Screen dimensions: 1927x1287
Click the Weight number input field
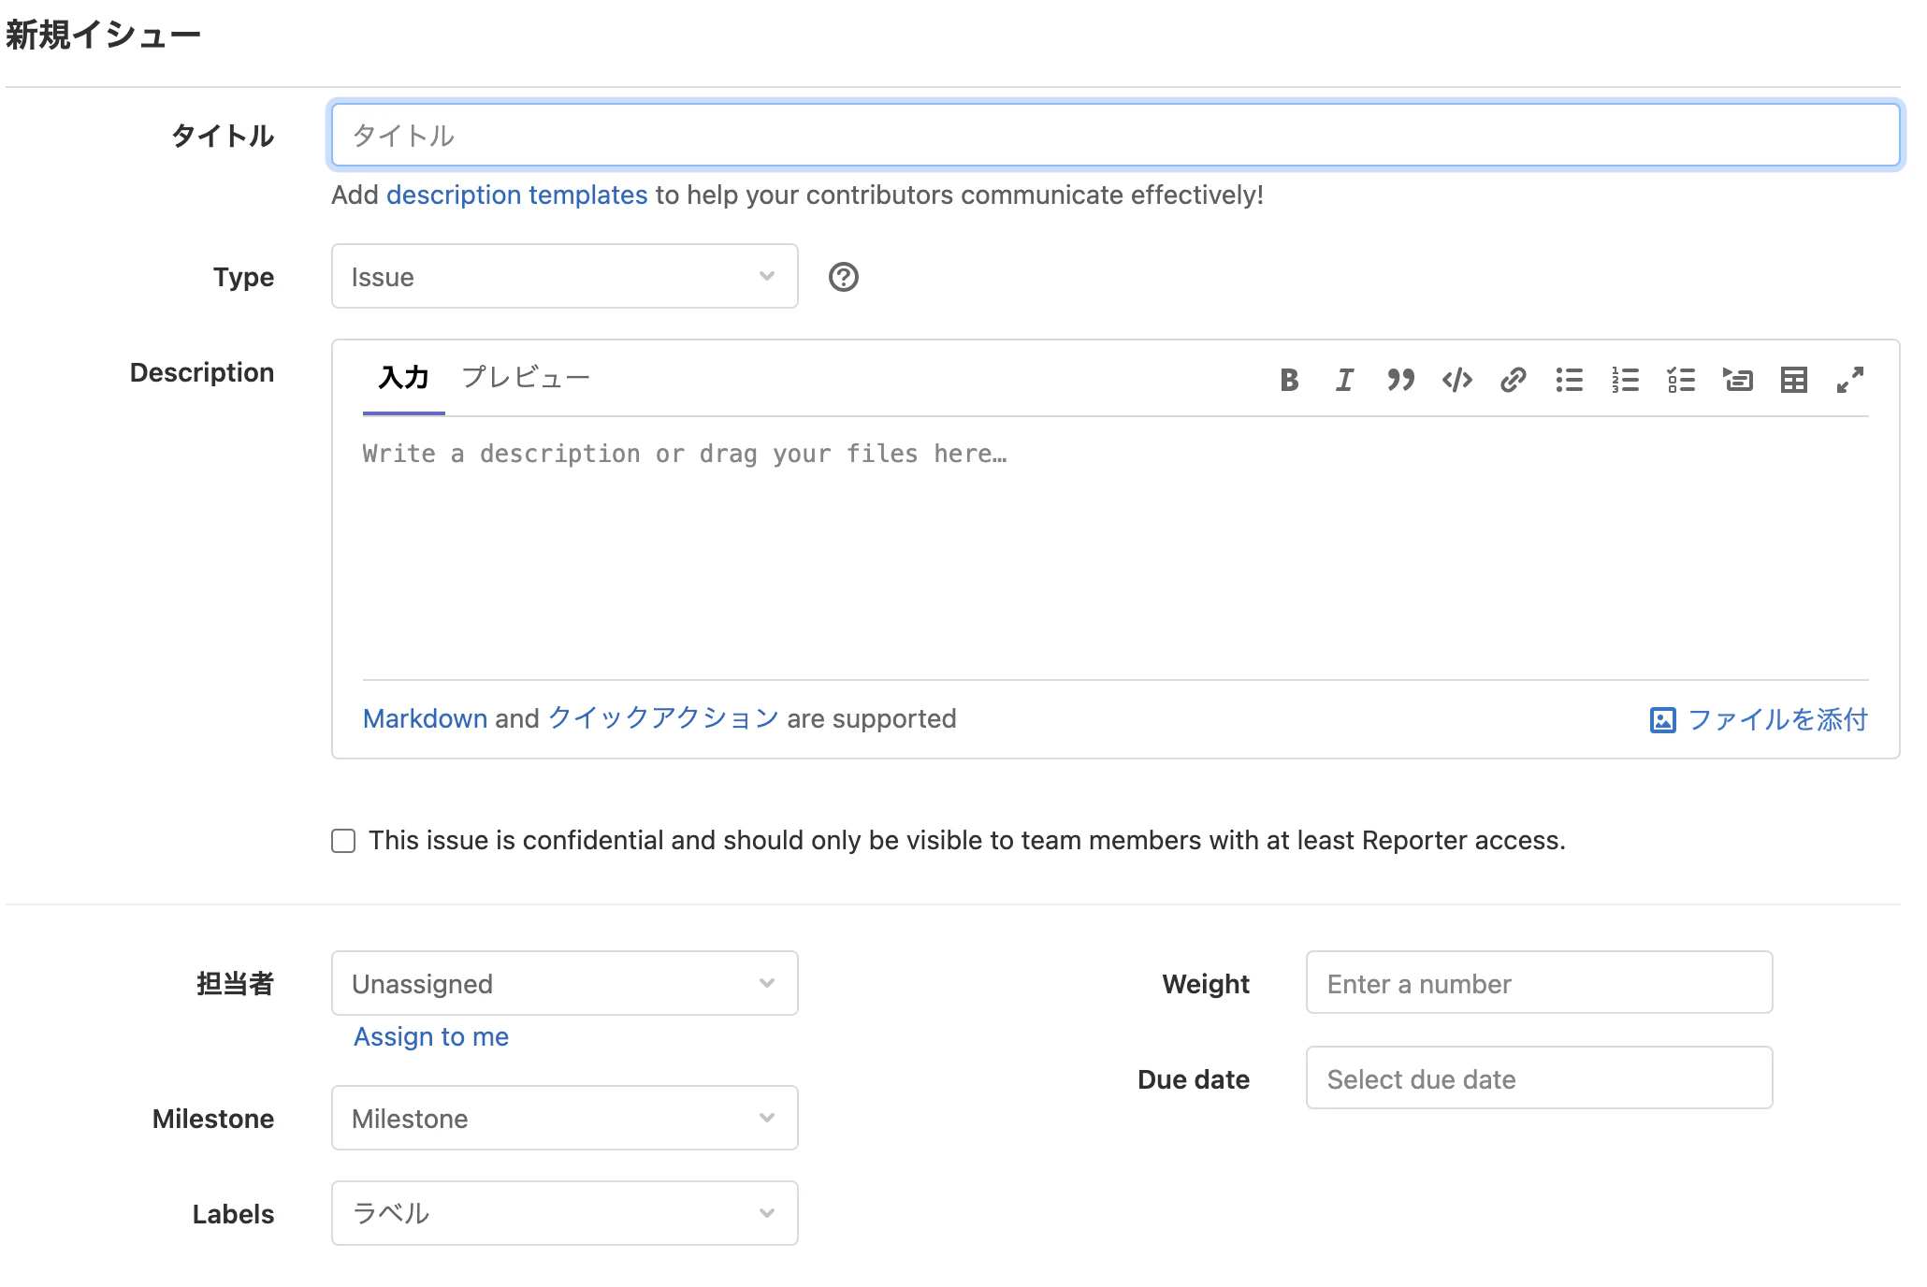[x=1539, y=983]
